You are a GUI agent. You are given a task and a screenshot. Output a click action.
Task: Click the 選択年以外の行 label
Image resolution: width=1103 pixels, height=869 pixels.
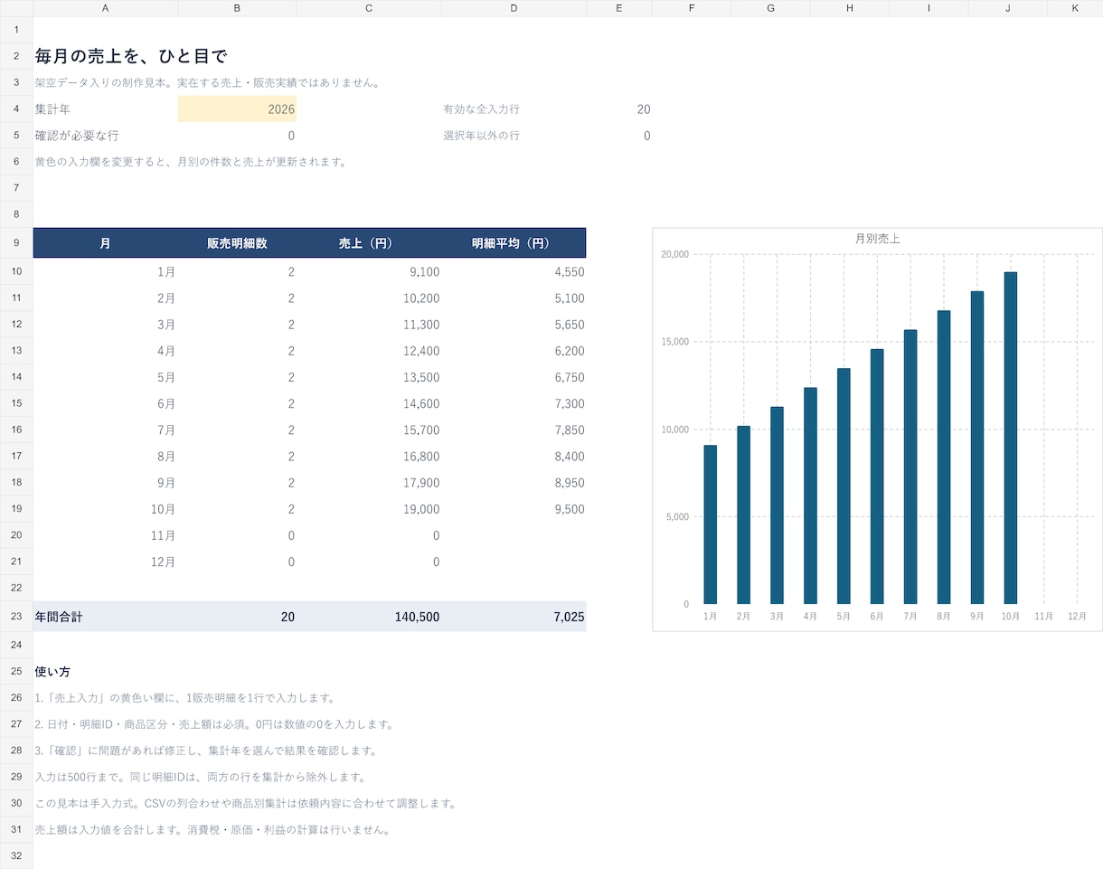point(481,136)
